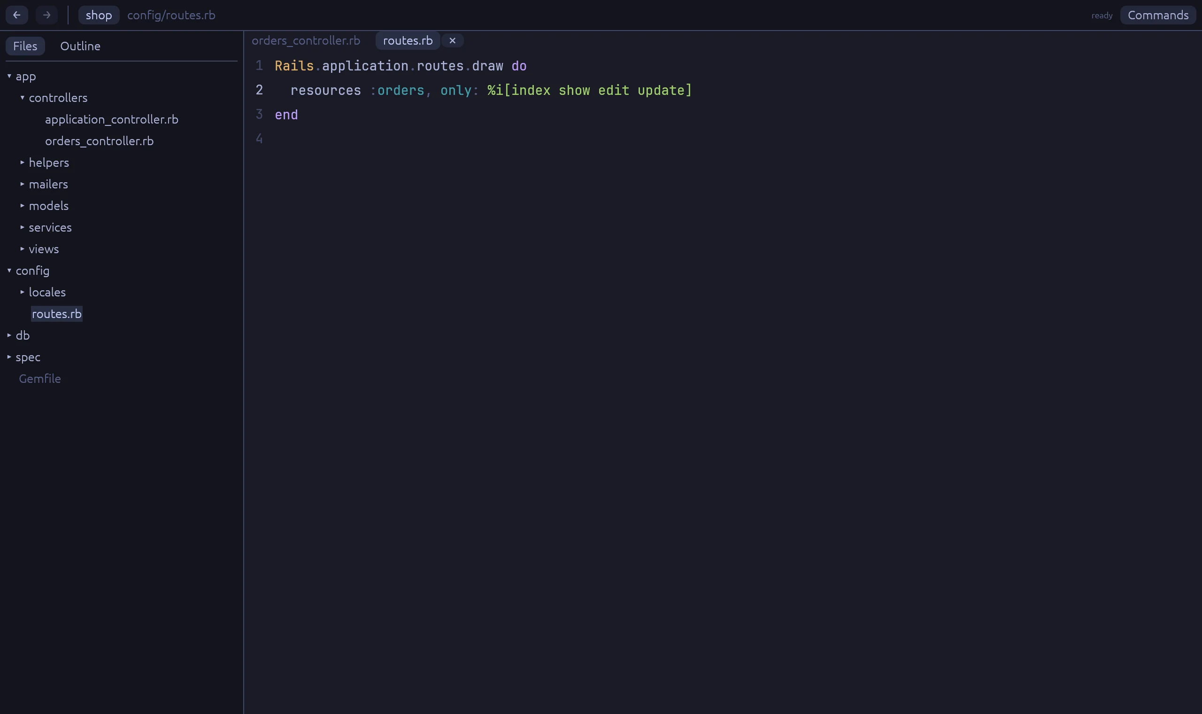This screenshot has width=1202, height=714.
Task: Select the routes.rb editor tab
Action: point(408,40)
